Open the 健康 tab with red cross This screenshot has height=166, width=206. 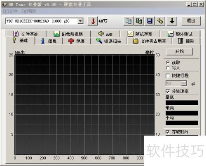coord(76,41)
